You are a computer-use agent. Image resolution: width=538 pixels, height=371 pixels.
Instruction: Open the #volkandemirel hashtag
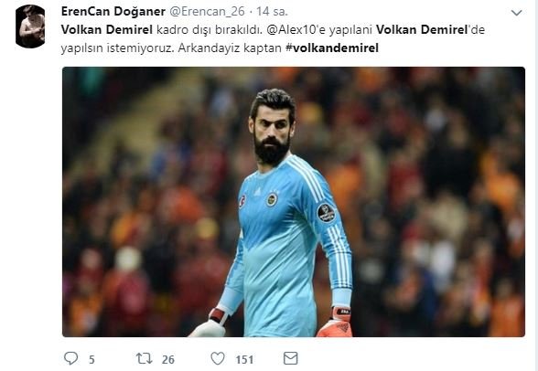[x=332, y=48]
